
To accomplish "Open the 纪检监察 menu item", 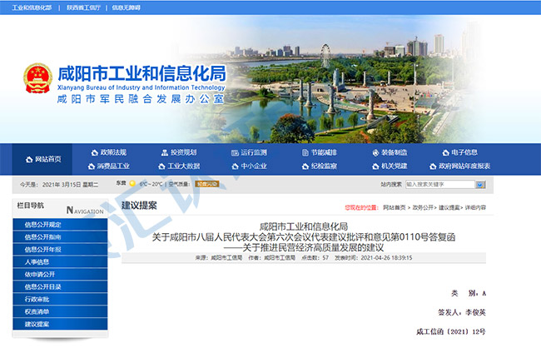I will coord(324,167).
